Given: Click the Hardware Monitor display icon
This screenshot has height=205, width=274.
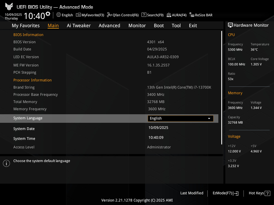Looking at the screenshot, I should (x=230, y=25).
